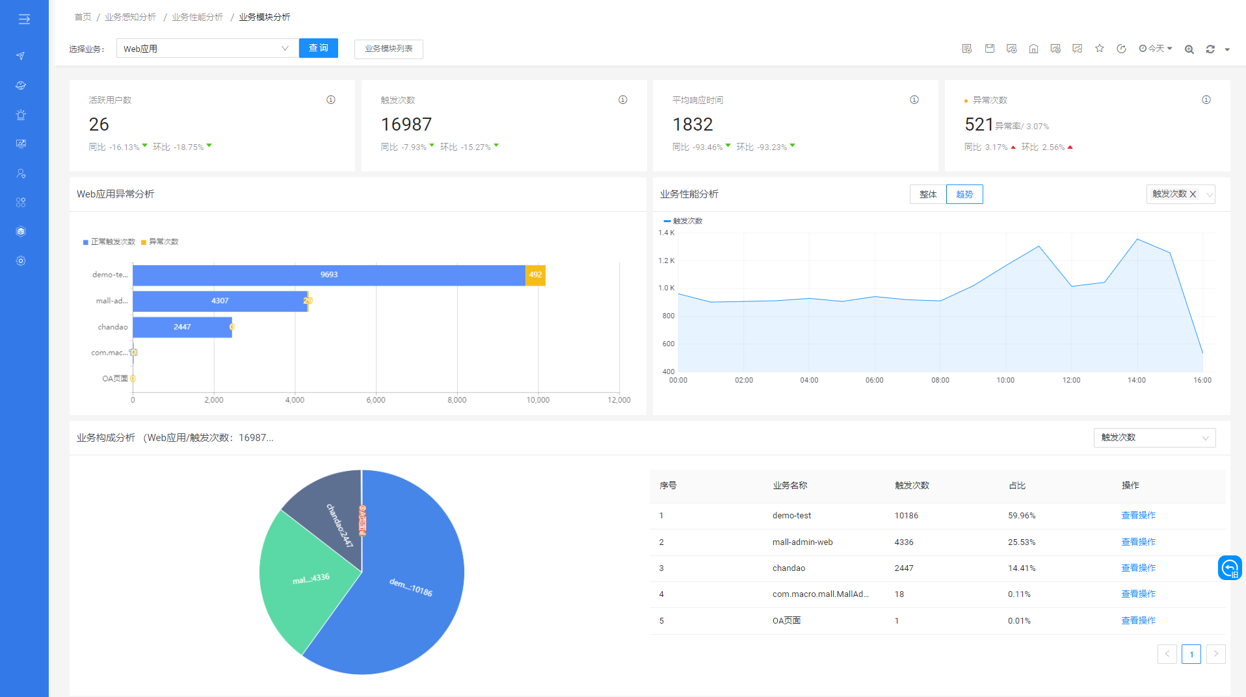Click the paper plane icon in sidebar
1246x697 pixels.
tap(21, 56)
